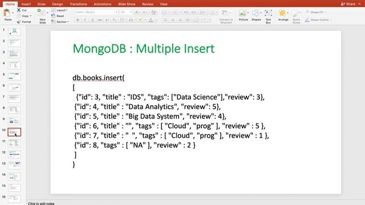Viewport: 365px width, 205px height.
Task: Toggle Underline formatting
Action: [92, 20]
